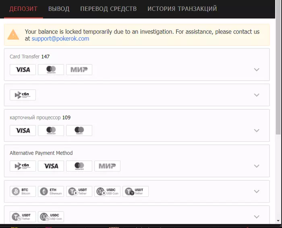This screenshot has height=228, width=282.
Task: Select last USDT Tether in BTC row
Action: pyautogui.click(x=136, y=191)
